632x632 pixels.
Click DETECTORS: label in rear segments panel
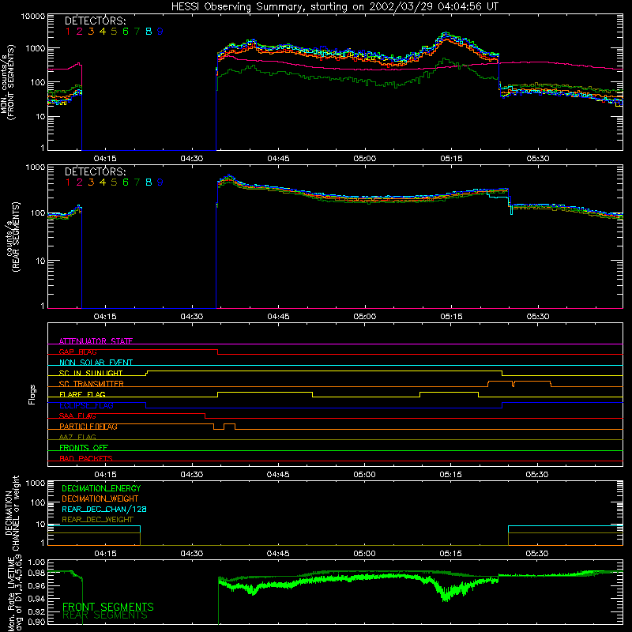point(95,171)
